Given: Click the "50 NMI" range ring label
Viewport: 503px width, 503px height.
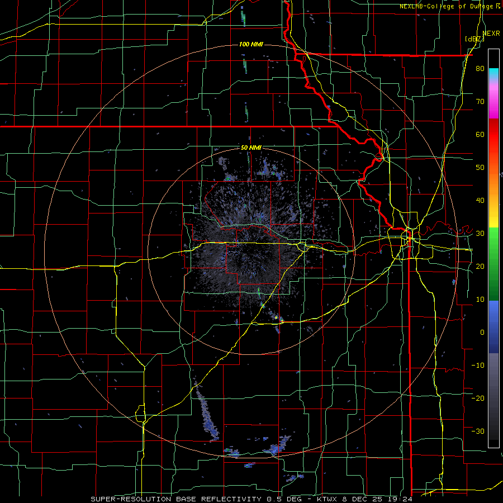Looking at the screenshot, I should click(251, 148).
